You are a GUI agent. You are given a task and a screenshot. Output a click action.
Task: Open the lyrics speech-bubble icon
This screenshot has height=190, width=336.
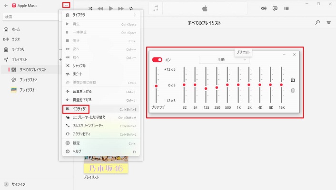[x=275, y=9]
